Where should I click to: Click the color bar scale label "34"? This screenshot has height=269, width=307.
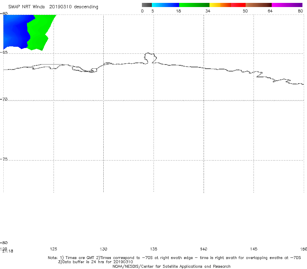tap(208, 11)
